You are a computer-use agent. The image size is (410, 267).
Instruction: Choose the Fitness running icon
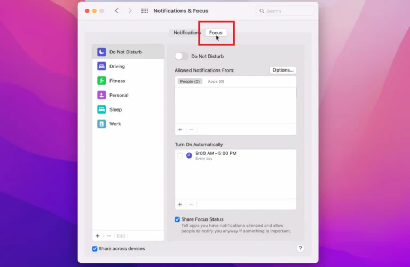[101, 81]
